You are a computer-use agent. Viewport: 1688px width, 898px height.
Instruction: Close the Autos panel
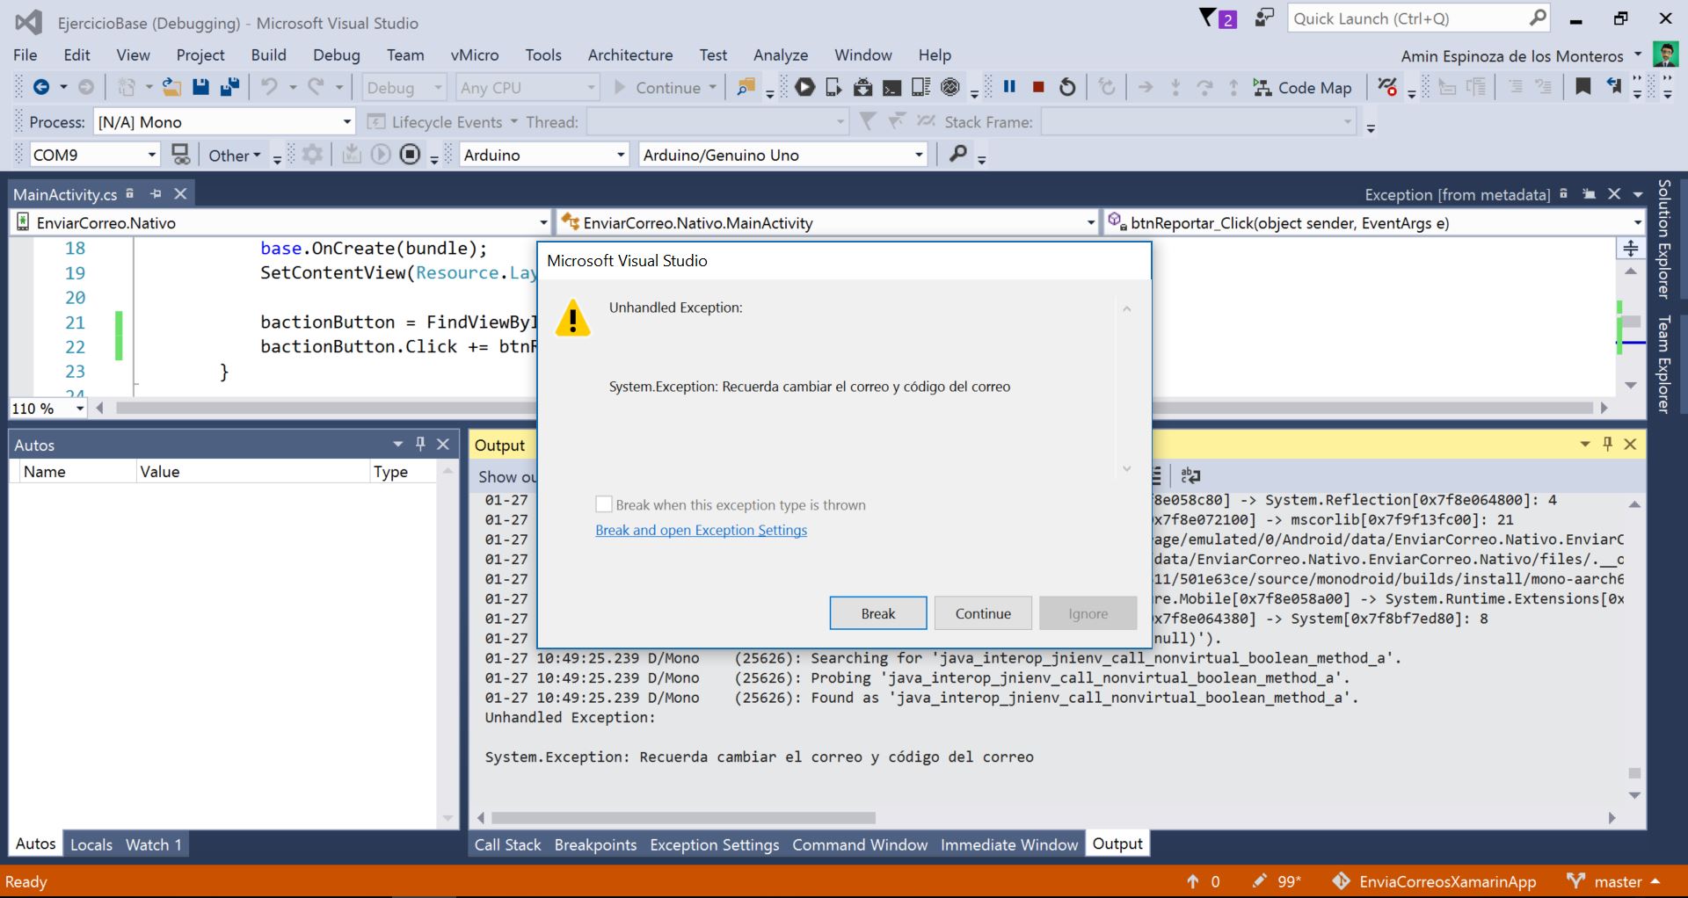[x=443, y=444]
